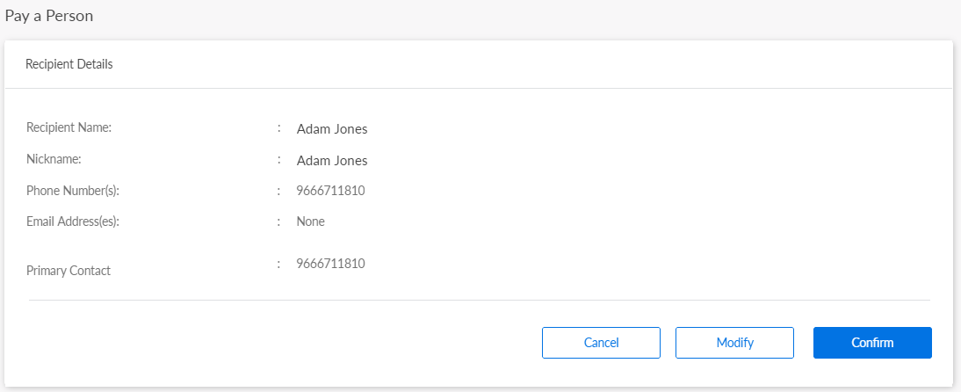Click the colon next to Recipient Name

click(279, 128)
